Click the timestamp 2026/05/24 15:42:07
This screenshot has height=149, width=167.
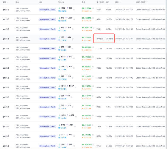click(124, 58)
